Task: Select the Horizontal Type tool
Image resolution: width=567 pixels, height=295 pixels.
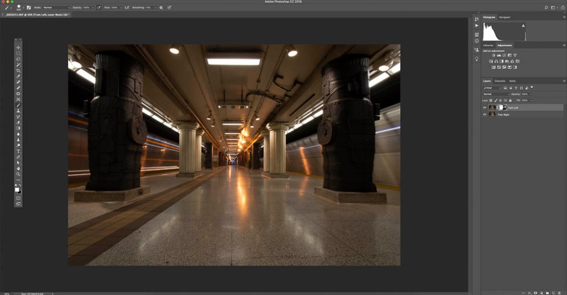Action: (18, 151)
